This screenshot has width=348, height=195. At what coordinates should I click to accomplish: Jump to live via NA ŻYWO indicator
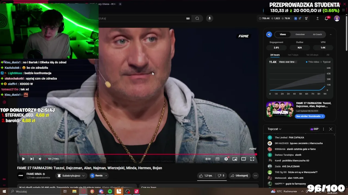tap(52, 159)
